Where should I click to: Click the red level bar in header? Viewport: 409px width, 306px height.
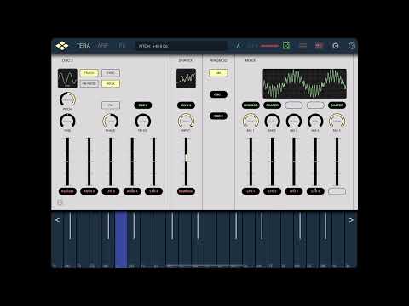tap(270, 46)
